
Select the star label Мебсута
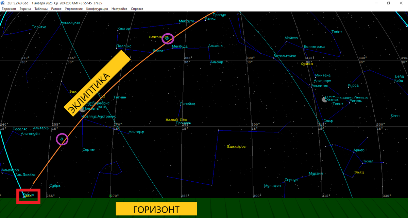click(186, 21)
